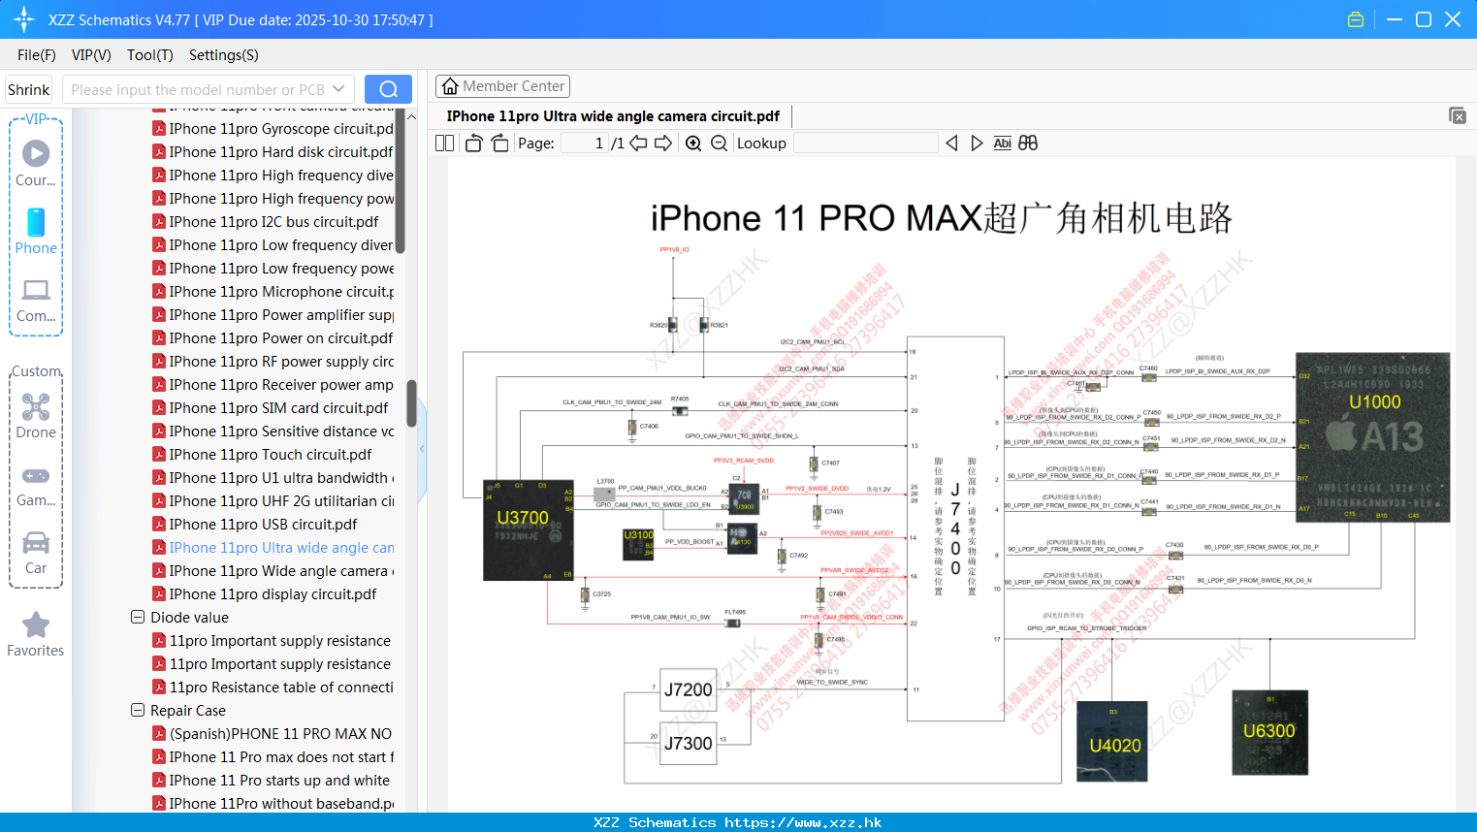Rotate page clockwise

coord(499,144)
